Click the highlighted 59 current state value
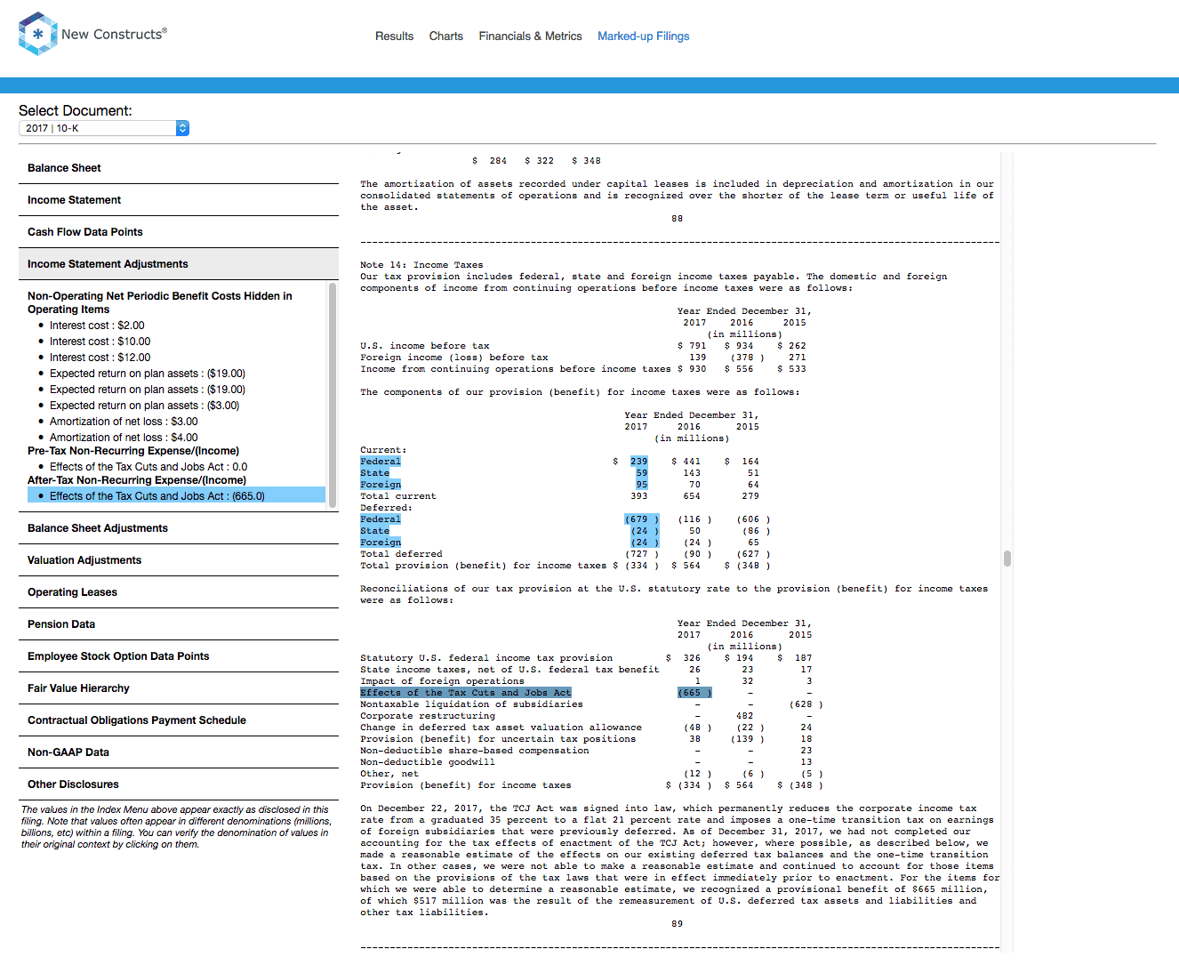 tap(641, 473)
